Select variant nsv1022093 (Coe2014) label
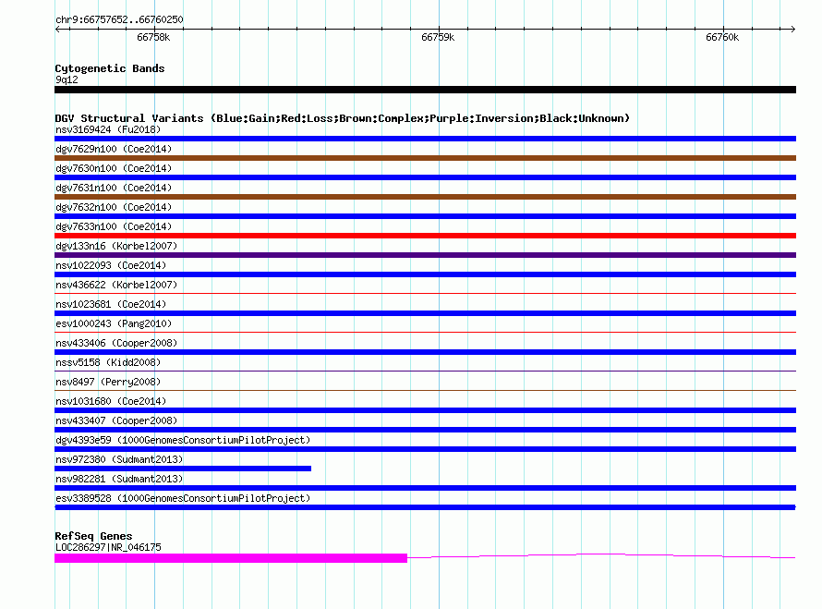 click(111, 265)
